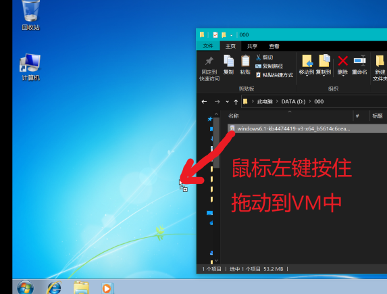Open Windows Explorer folder taskbar icon
The image size is (387, 294).
pos(81,288)
